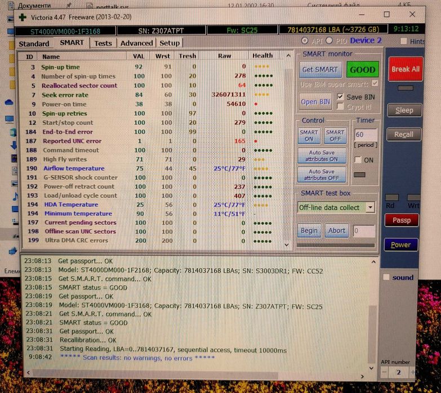Click the Health column header
The image size is (441, 393).
coord(262,56)
